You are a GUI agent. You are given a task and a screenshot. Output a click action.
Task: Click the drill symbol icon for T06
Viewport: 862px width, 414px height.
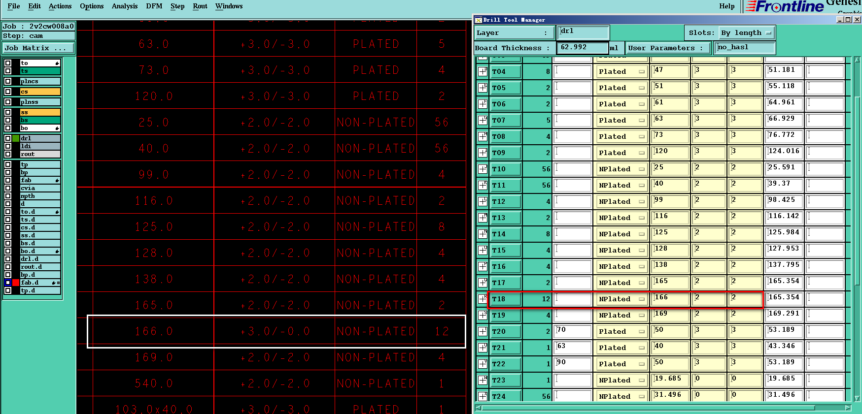tap(483, 104)
